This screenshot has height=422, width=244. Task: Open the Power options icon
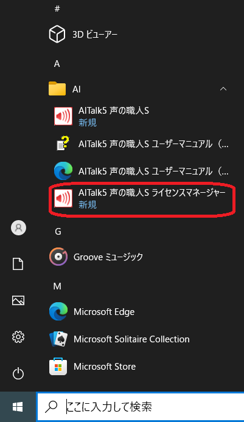18,373
